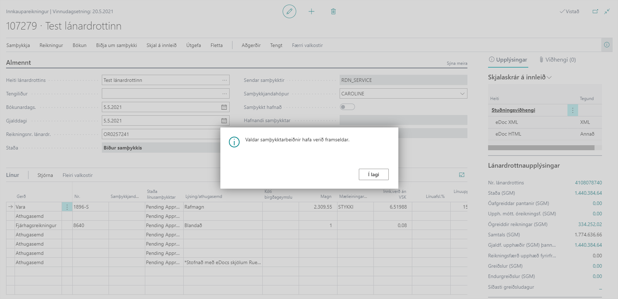Open page in new window icon
618x299 pixels.
595,11
